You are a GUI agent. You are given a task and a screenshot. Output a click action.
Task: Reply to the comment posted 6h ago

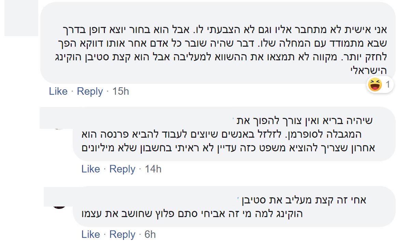point(122,234)
